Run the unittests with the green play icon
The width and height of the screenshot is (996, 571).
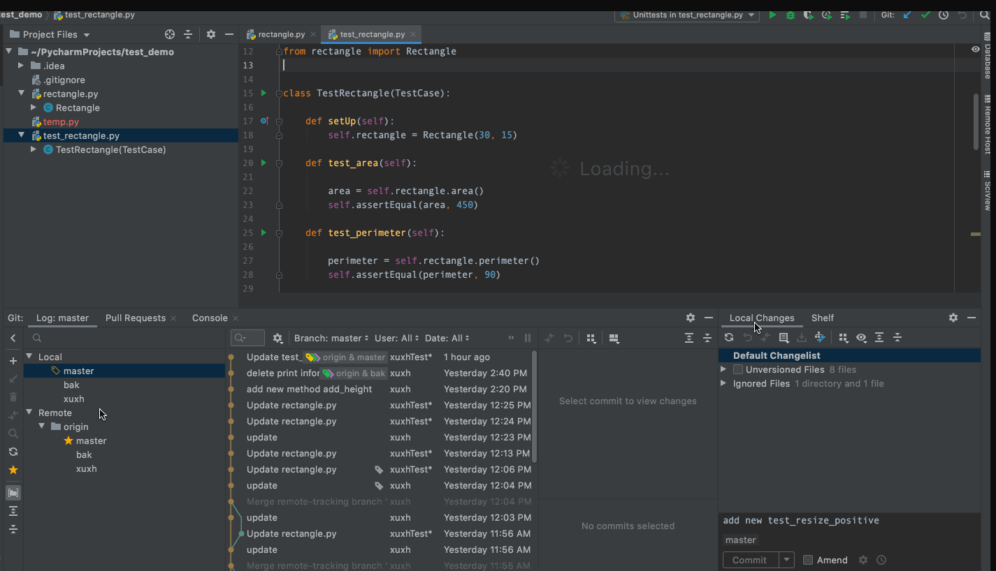(772, 15)
